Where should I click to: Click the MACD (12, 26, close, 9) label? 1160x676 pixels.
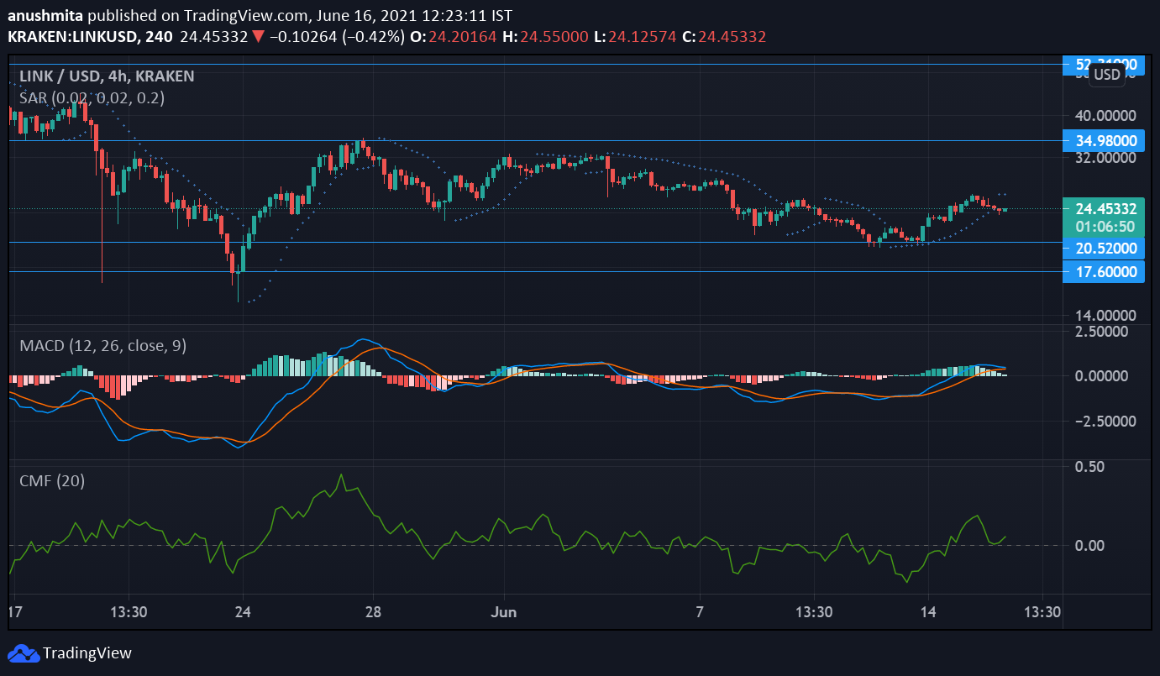pyautogui.click(x=102, y=345)
